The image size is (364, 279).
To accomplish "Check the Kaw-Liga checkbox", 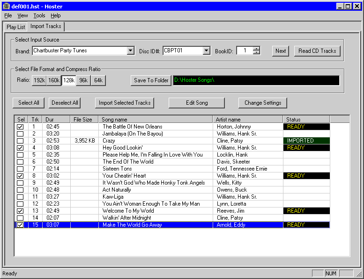I will pyautogui.click(x=20, y=197).
